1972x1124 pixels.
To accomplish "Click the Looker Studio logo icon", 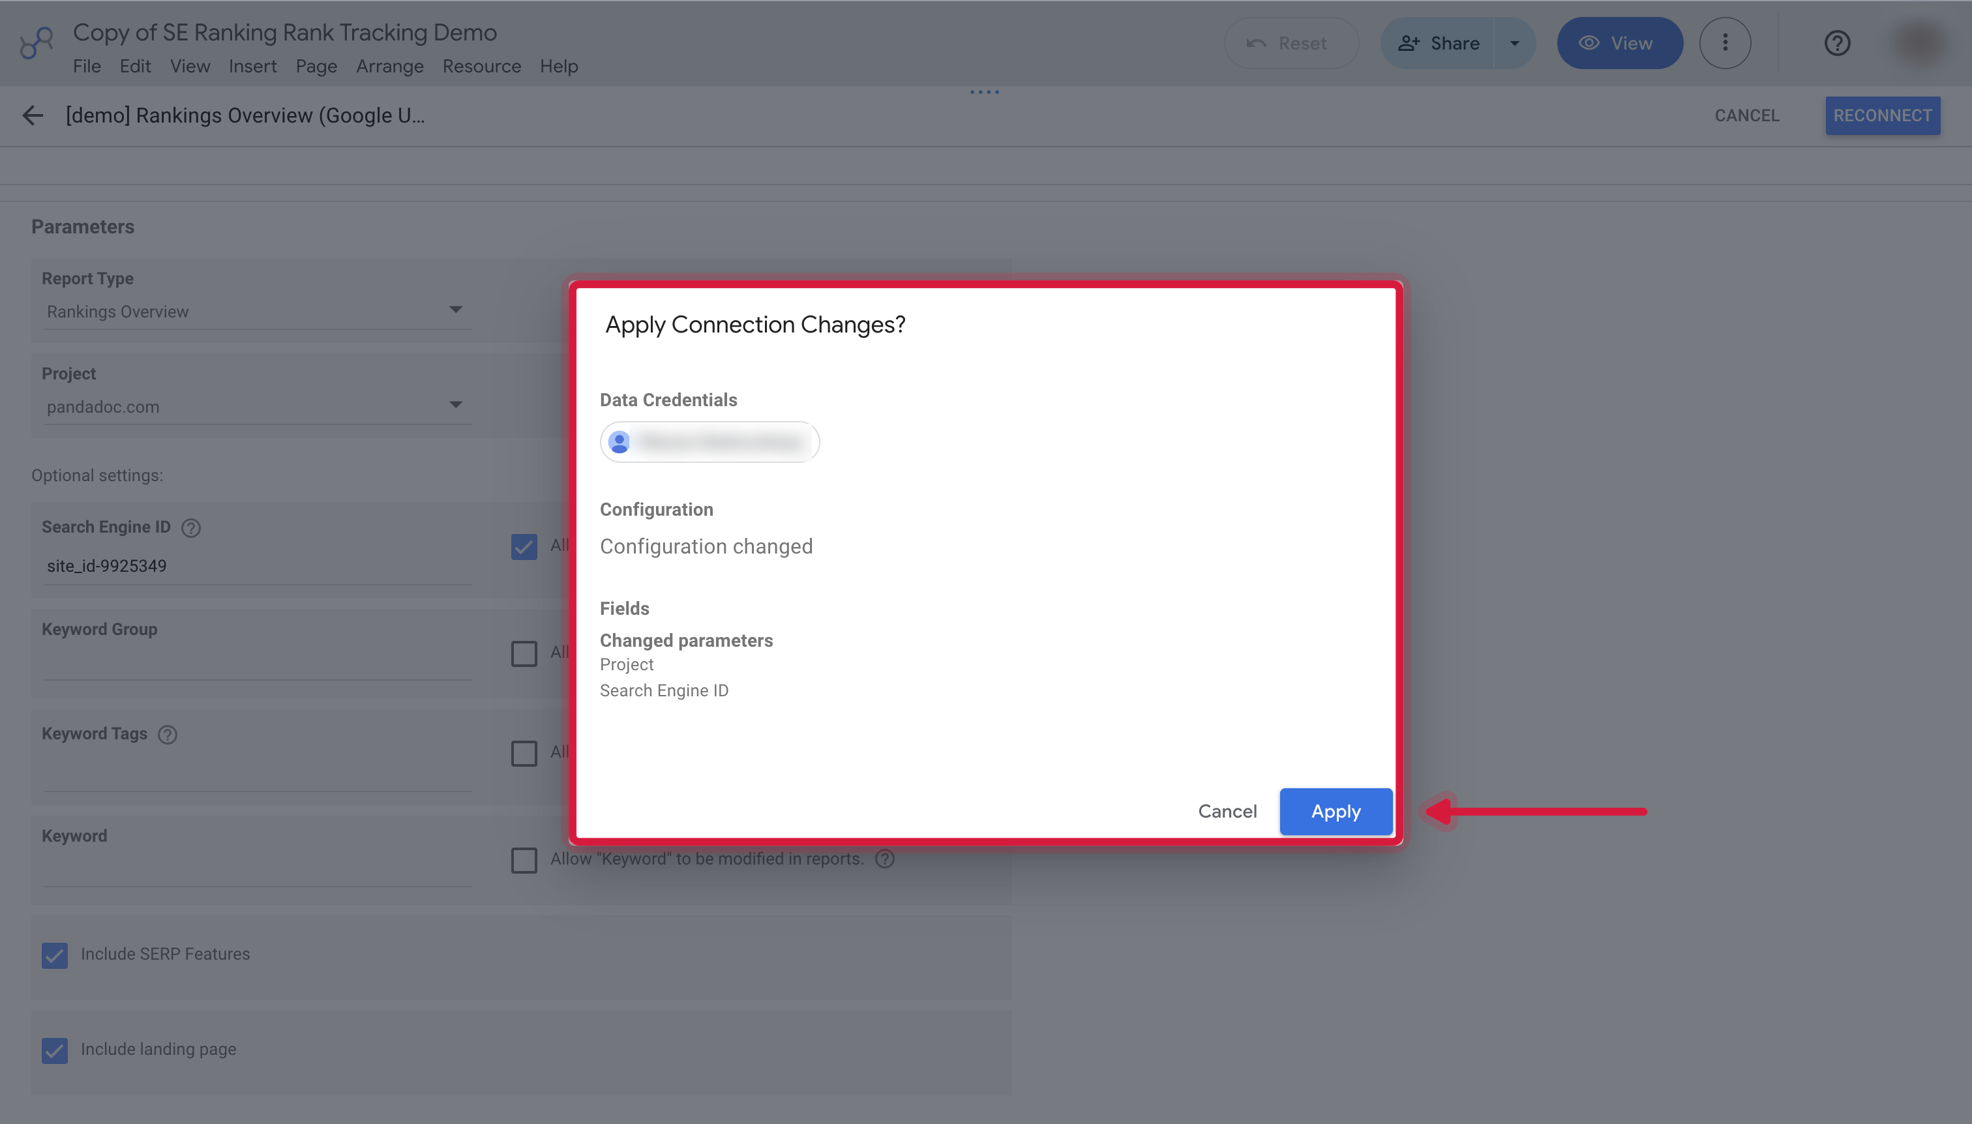I will [x=37, y=43].
